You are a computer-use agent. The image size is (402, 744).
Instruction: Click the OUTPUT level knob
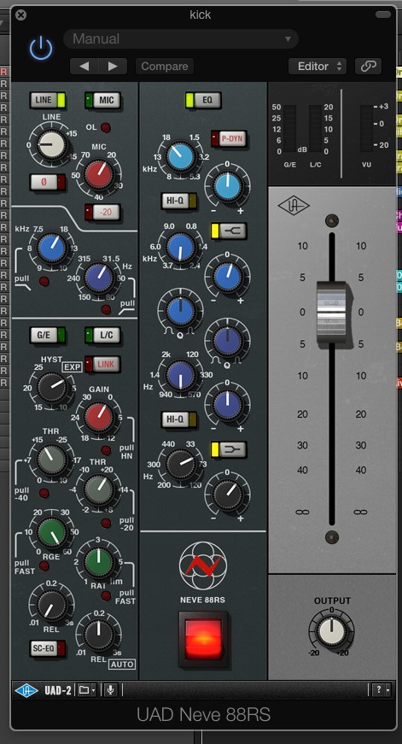pyautogui.click(x=331, y=632)
